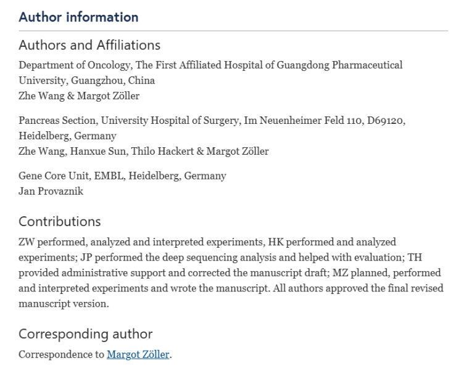Click author line Zhe Wang & Margot Zöller

(x=79, y=96)
